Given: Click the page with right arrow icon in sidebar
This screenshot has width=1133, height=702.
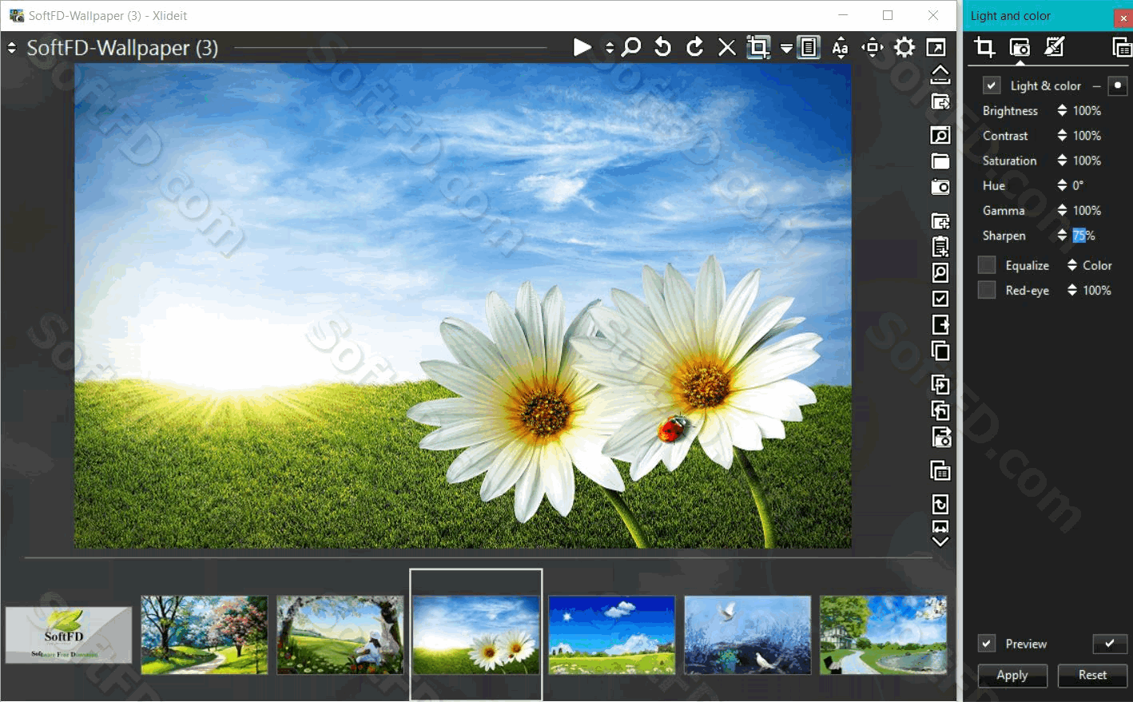Looking at the screenshot, I should tap(940, 325).
